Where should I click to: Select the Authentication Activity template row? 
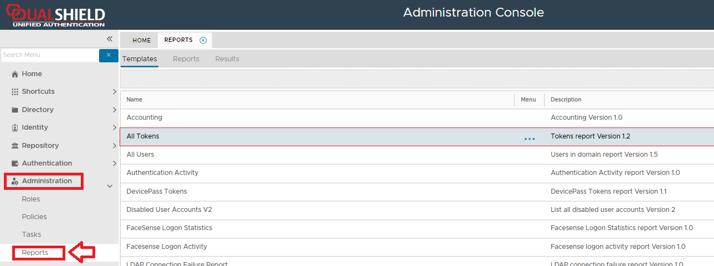(162, 173)
